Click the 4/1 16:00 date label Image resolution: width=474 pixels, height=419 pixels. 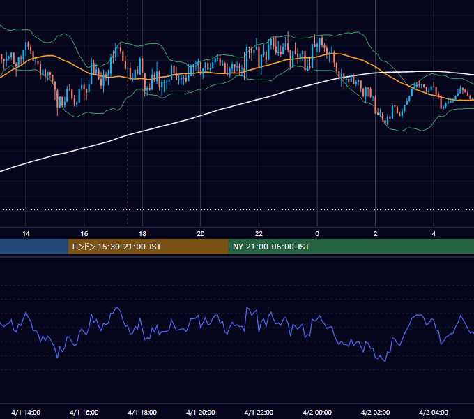tap(84, 412)
